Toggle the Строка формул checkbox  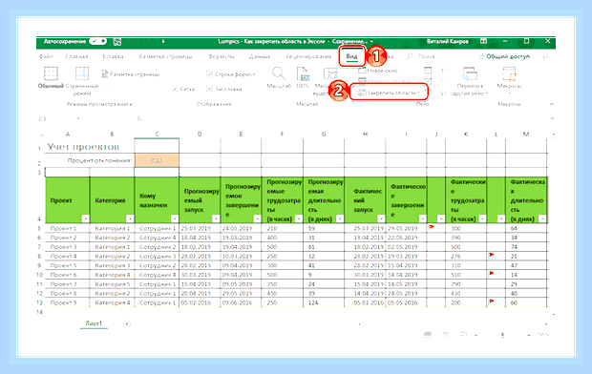point(209,74)
